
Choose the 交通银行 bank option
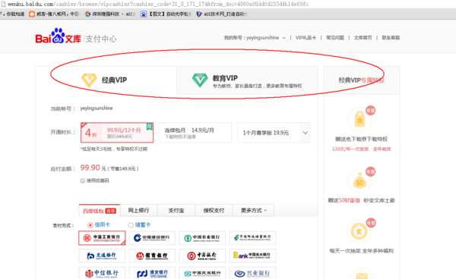click(x=102, y=255)
